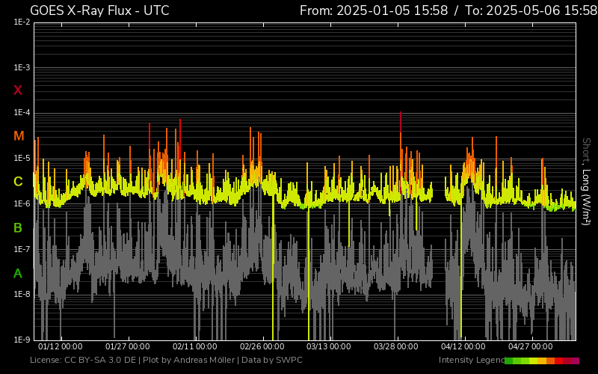Click the tallest red flare peak near 03/28
The width and height of the screenshot is (598, 374).
tap(401, 121)
